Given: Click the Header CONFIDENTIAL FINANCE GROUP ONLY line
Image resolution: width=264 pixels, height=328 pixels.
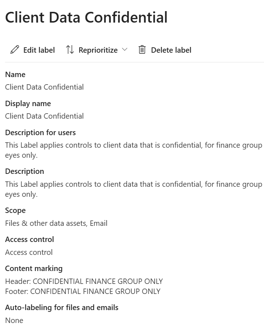Looking at the screenshot, I should click(84, 281).
